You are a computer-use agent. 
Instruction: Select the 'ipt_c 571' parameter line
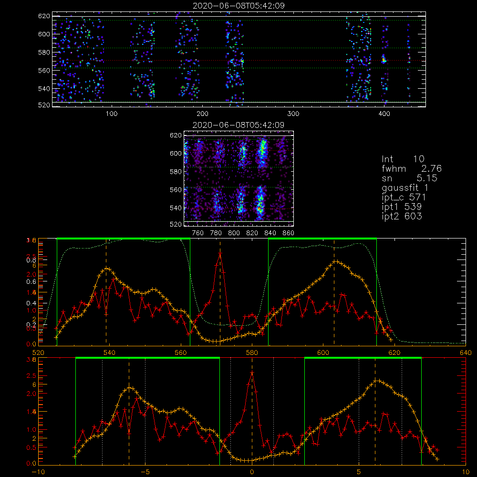404,197
